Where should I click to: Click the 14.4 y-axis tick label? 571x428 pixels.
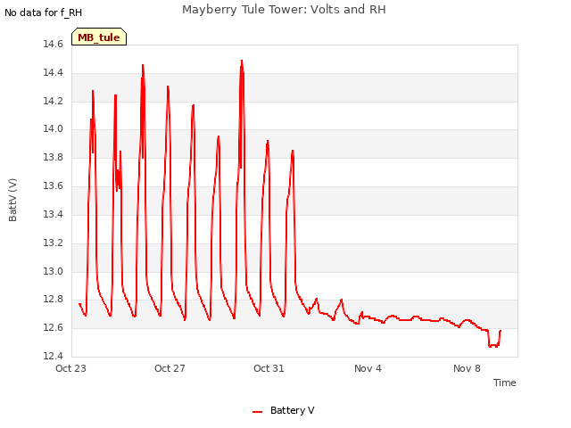pyautogui.click(x=54, y=73)
